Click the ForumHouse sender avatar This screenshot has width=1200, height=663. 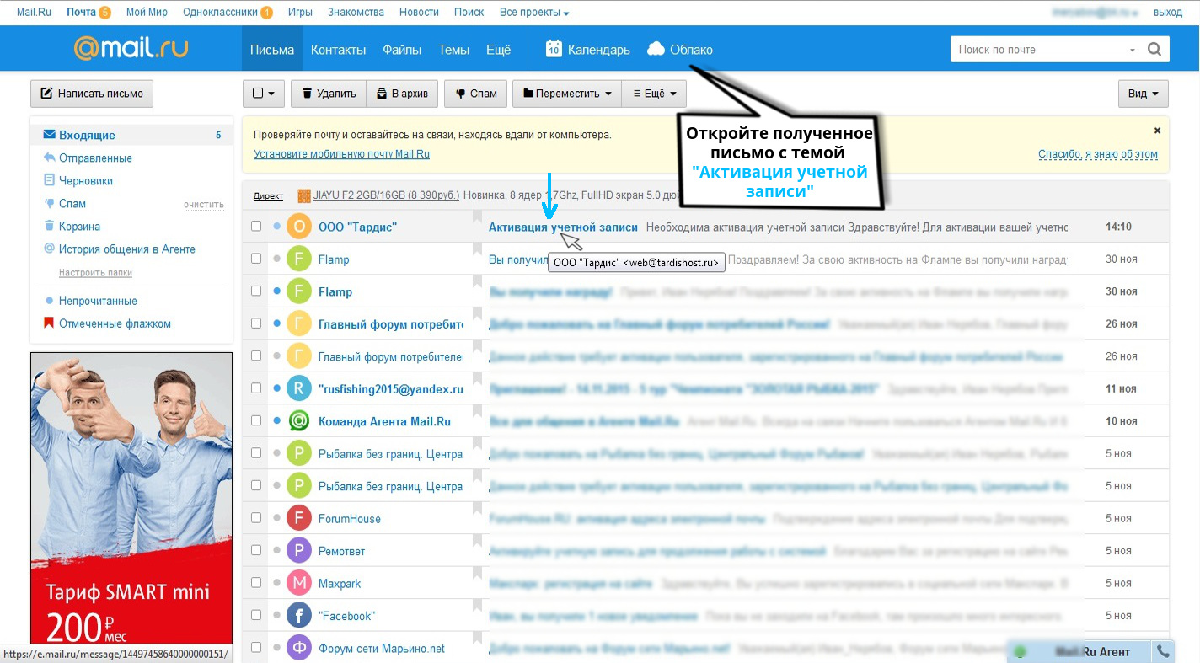(299, 518)
